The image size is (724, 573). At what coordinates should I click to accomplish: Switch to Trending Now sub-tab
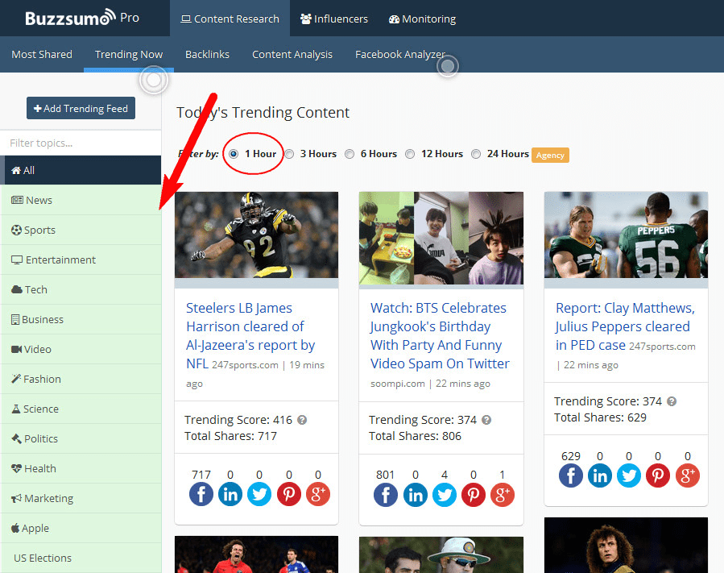click(x=129, y=55)
